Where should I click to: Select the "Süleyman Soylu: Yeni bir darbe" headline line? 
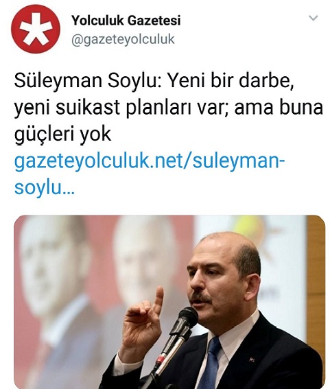coord(154,81)
